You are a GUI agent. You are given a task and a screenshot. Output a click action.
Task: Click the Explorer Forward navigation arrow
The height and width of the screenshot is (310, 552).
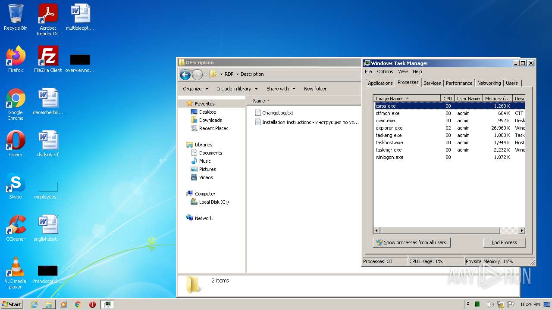coord(197,74)
